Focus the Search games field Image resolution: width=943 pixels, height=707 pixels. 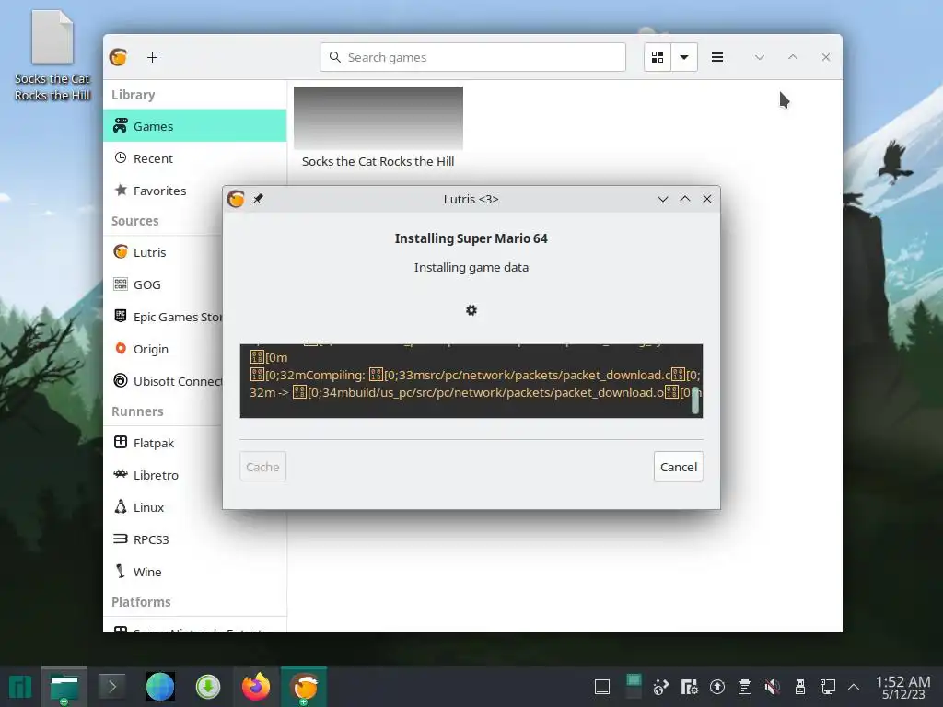coord(472,57)
